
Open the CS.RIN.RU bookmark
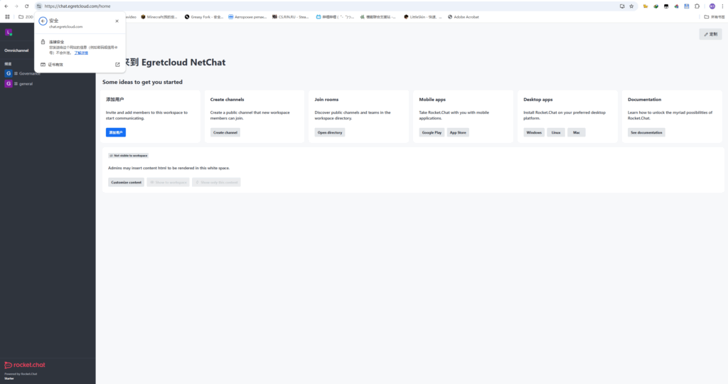point(291,17)
